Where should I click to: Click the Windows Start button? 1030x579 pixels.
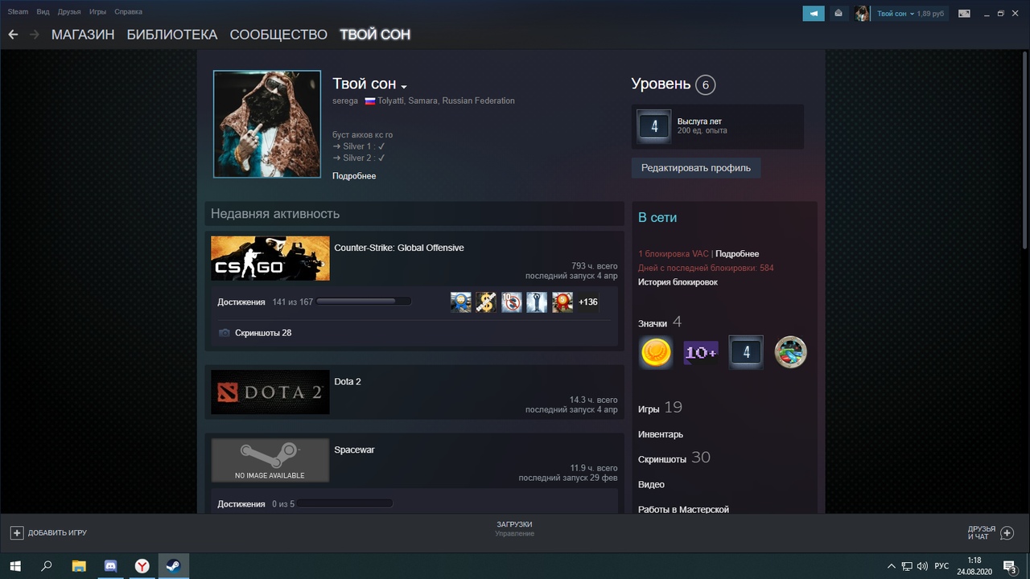[15, 566]
